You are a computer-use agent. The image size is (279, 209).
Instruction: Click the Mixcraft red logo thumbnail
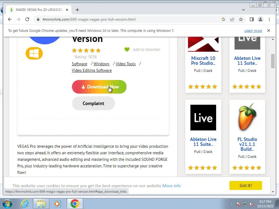point(203,44)
